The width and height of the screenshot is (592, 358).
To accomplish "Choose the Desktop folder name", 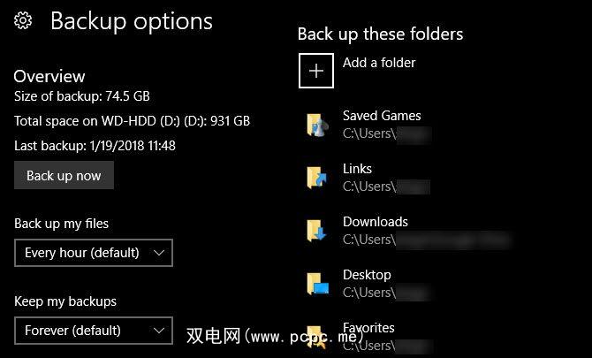I will pyautogui.click(x=367, y=275).
